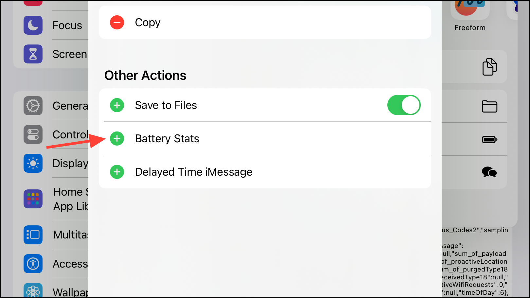Add Delayed Time iMessage action

coord(117,172)
